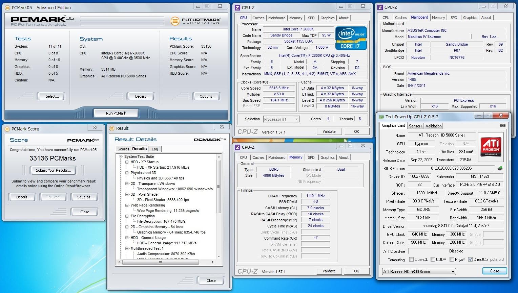Uncheck the DirectCompute 5.0 checkbox
This screenshot has height=293, width=518.
coord(470,260)
